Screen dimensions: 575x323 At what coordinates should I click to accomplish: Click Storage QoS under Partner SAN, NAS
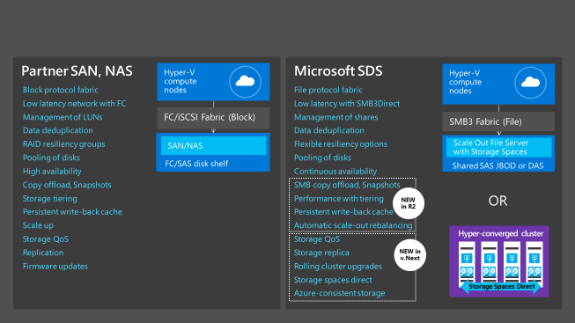coord(46,239)
